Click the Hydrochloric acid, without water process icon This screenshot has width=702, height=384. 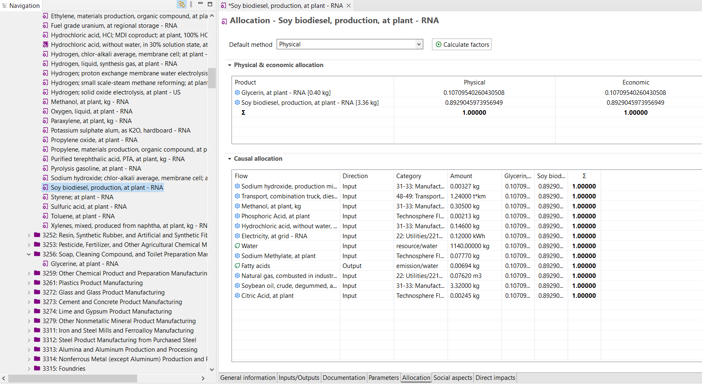pyautogui.click(x=46, y=45)
